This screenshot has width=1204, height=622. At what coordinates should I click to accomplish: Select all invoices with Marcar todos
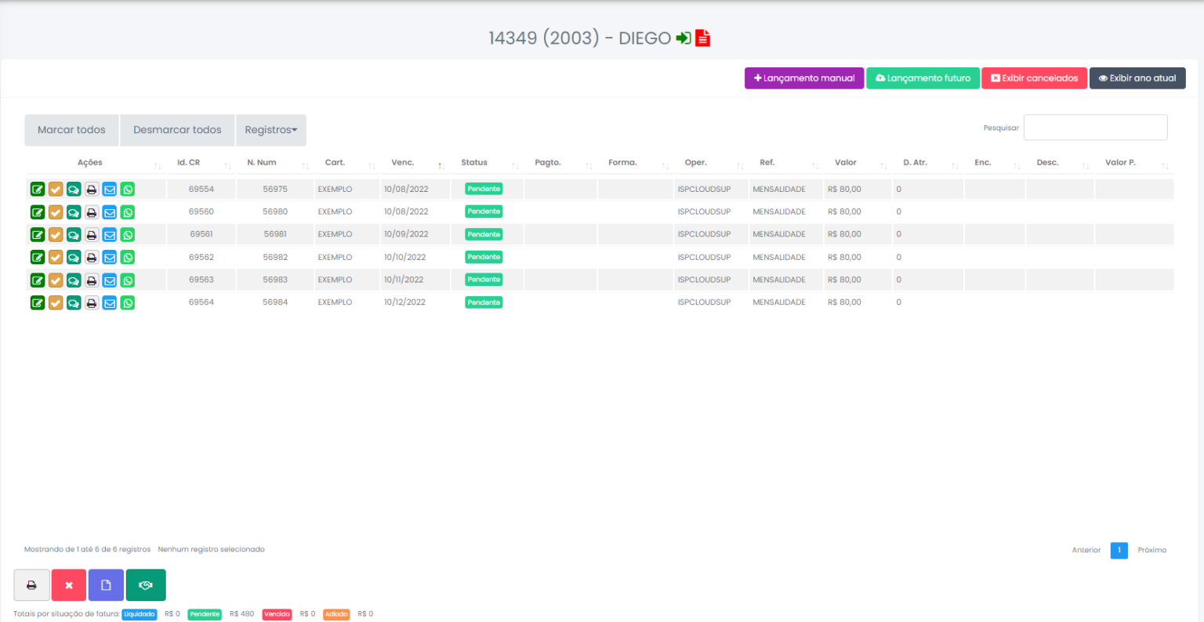coord(71,130)
